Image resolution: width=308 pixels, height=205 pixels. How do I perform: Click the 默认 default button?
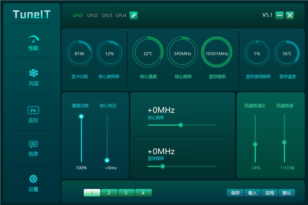pyautogui.click(x=286, y=193)
